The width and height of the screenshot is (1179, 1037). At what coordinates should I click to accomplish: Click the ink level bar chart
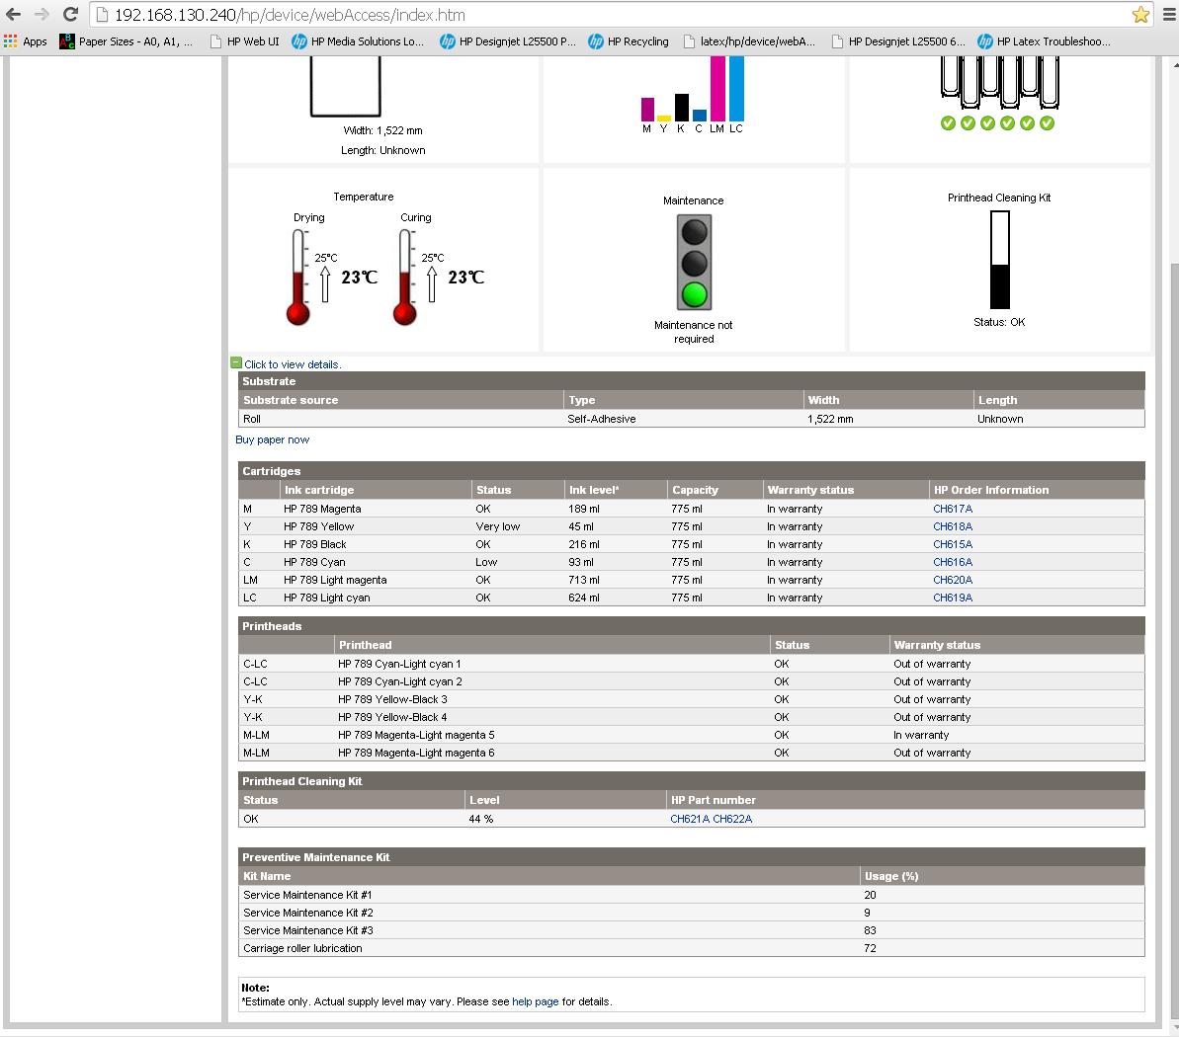pyautogui.click(x=693, y=94)
